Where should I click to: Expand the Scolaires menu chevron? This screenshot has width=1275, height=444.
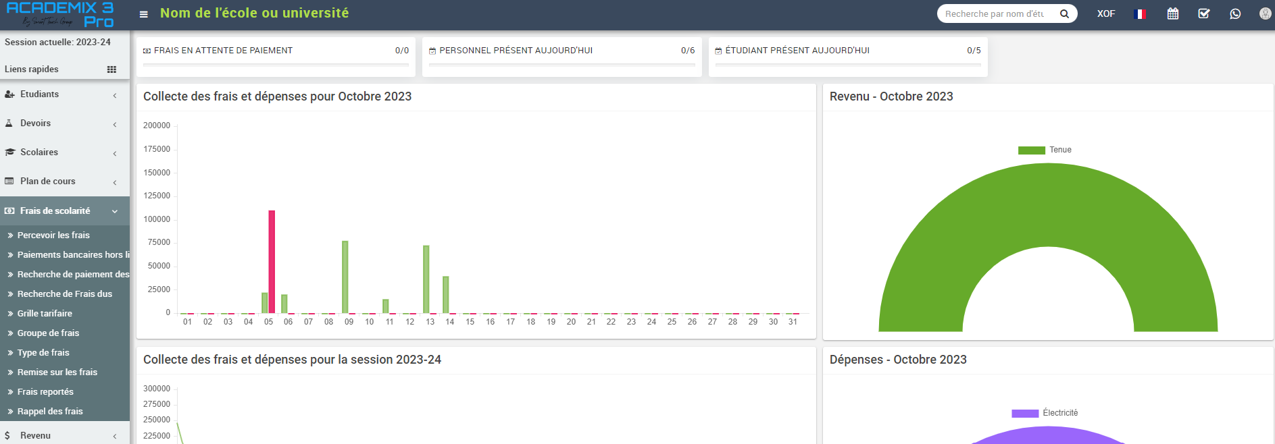(115, 153)
